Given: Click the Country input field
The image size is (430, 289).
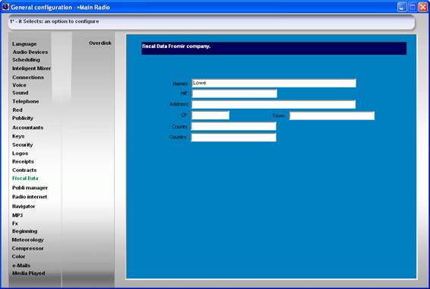Looking at the screenshot, I should click(234, 137).
